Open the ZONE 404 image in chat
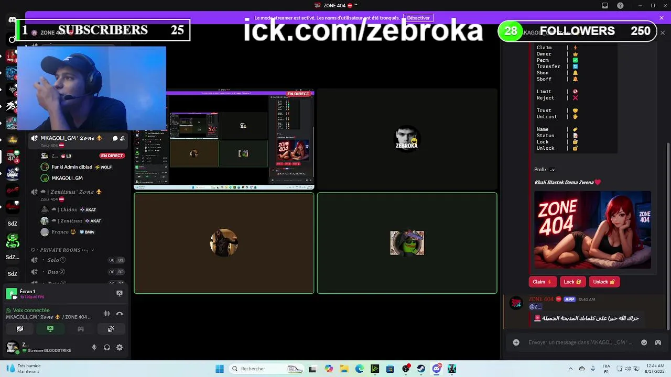Viewport: 671px width, 377px height. tap(592, 230)
